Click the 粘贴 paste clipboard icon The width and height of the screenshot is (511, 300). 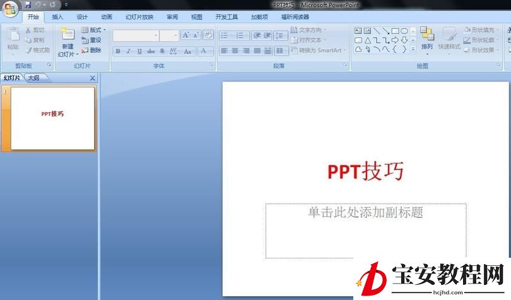point(13,35)
